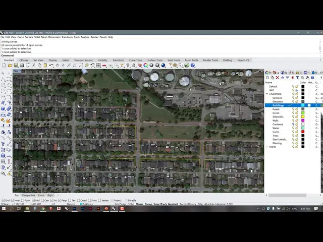Click the Help question mark toolbar icon
The height and width of the screenshot is (242, 323).
193,65
